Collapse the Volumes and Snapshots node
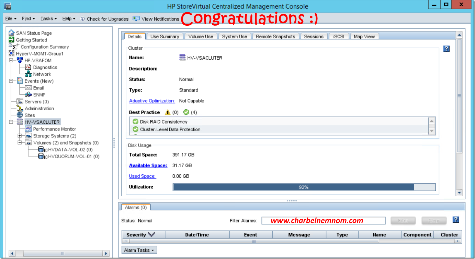Viewport: 475px width, 259px height. pos(20,143)
